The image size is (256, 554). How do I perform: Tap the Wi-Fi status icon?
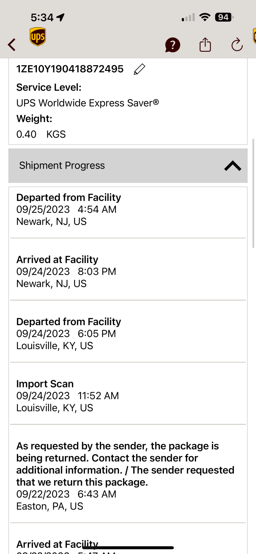pyautogui.click(x=205, y=17)
